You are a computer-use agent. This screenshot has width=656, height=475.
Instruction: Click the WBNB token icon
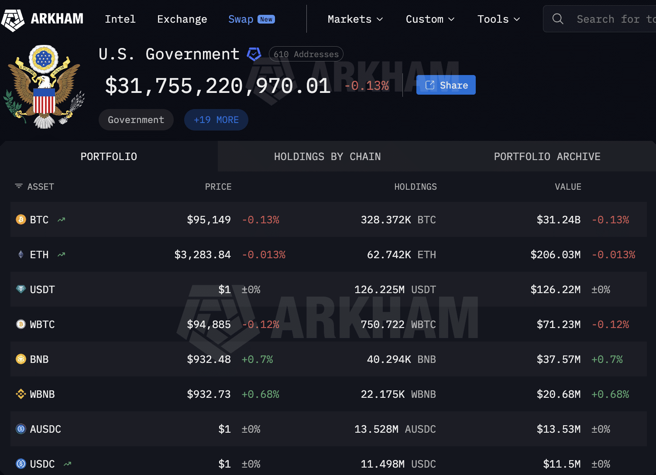tap(21, 394)
